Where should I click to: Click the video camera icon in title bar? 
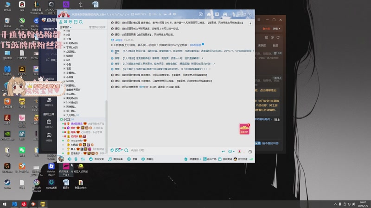point(201,14)
